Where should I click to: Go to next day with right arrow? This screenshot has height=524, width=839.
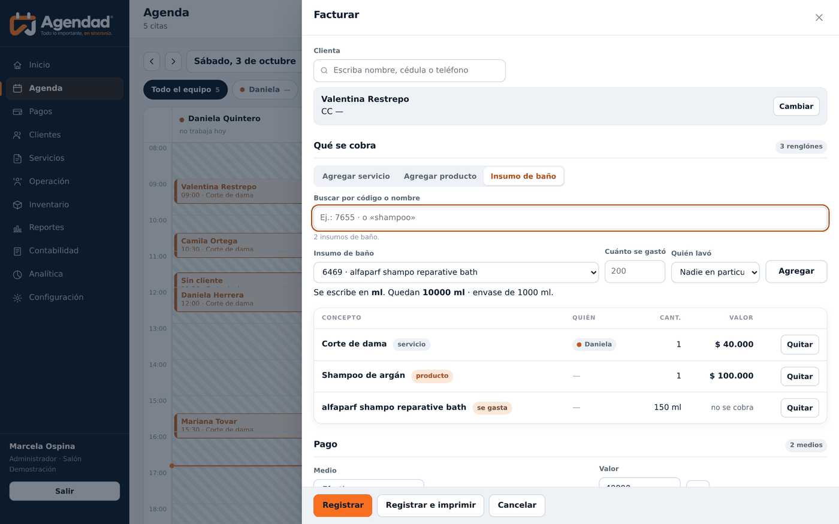tap(173, 61)
